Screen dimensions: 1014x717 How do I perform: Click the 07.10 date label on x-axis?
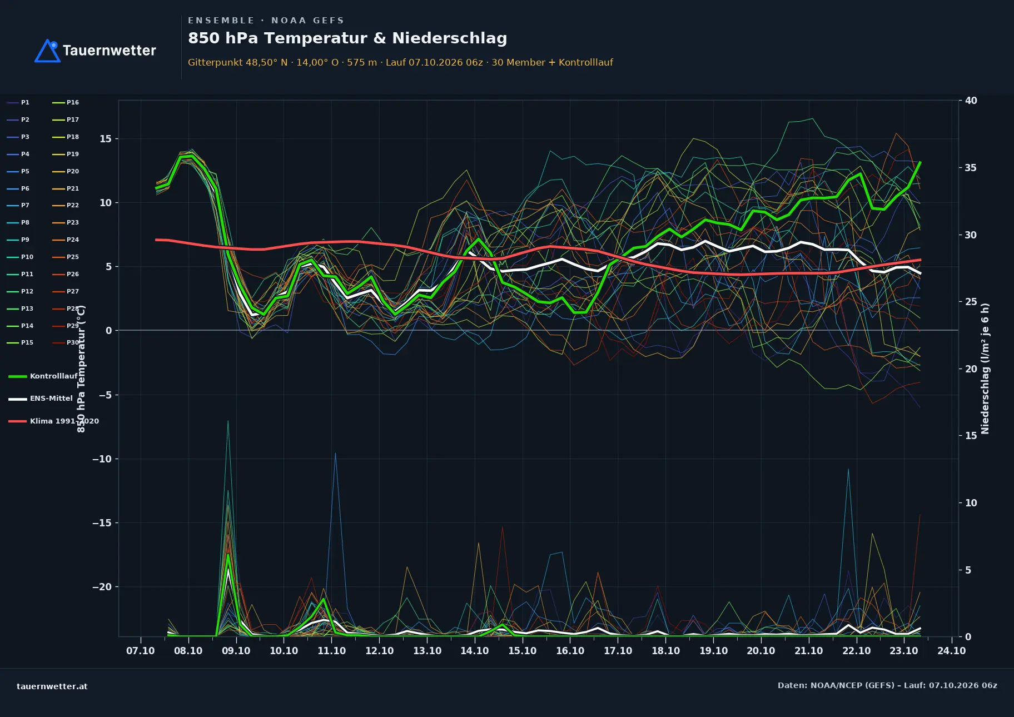click(x=141, y=651)
